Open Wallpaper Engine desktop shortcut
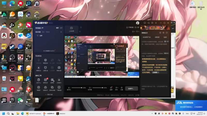 point(20,48)
